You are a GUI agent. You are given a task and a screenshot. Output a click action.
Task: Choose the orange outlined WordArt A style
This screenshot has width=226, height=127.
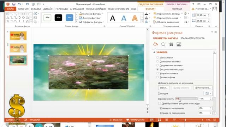(x=135, y=18)
